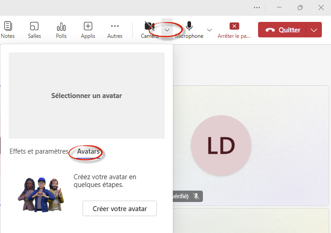
Task: Toggle the Microphone mute
Action: (189, 26)
